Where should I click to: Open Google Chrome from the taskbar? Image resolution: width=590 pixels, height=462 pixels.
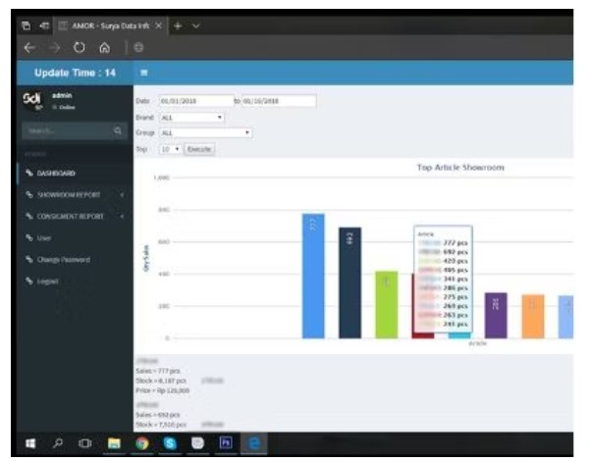[x=142, y=443]
